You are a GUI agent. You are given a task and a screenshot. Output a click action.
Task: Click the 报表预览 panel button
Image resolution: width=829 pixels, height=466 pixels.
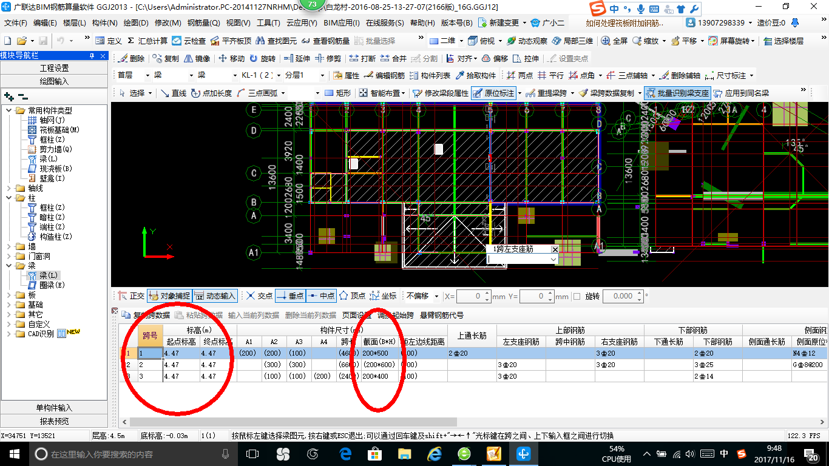click(54, 421)
